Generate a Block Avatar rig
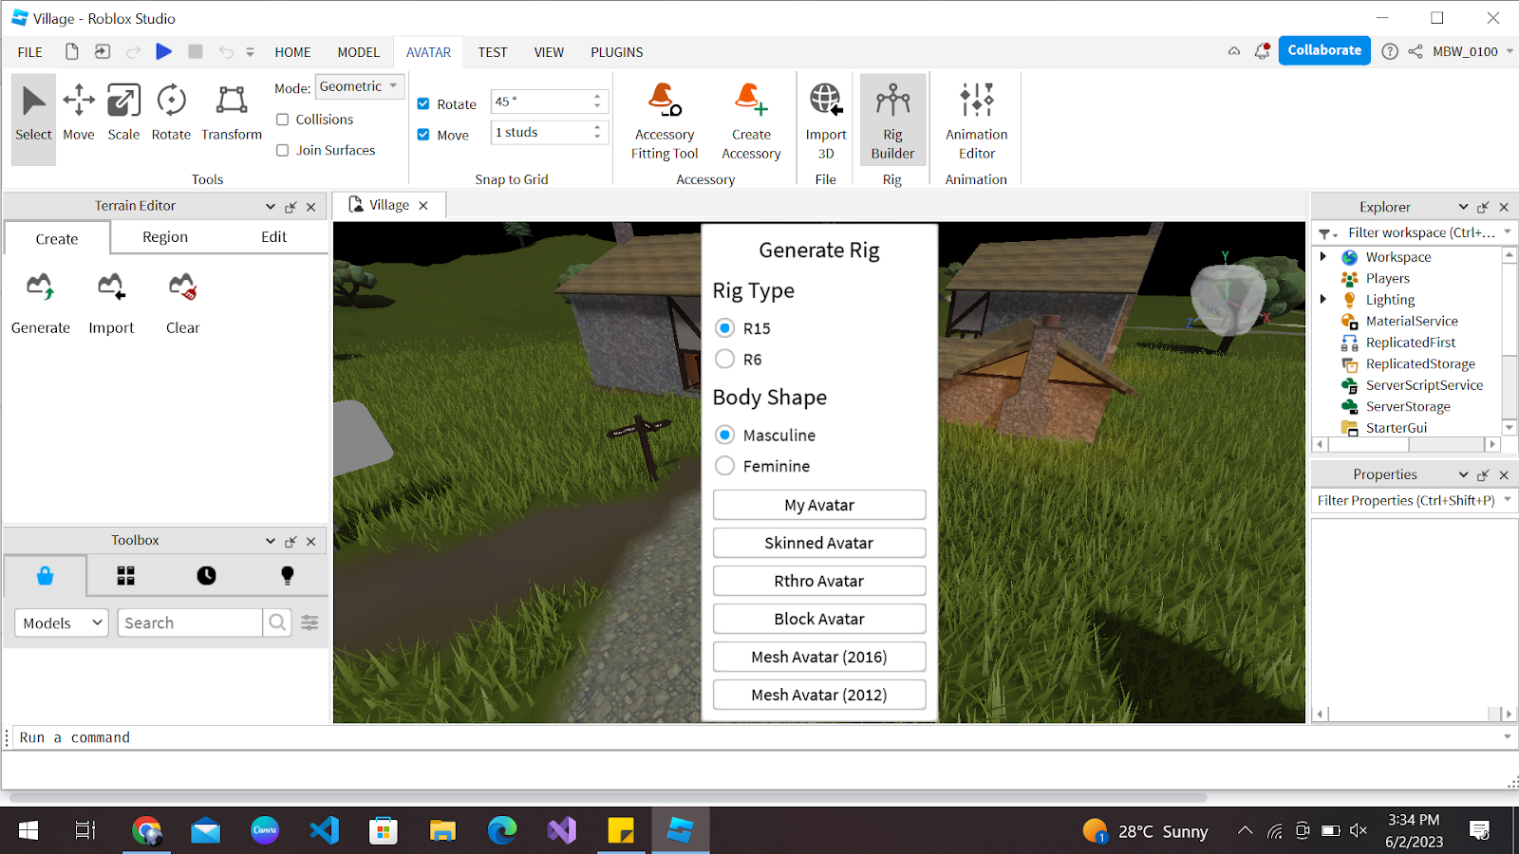This screenshot has width=1519, height=854. 819,619
